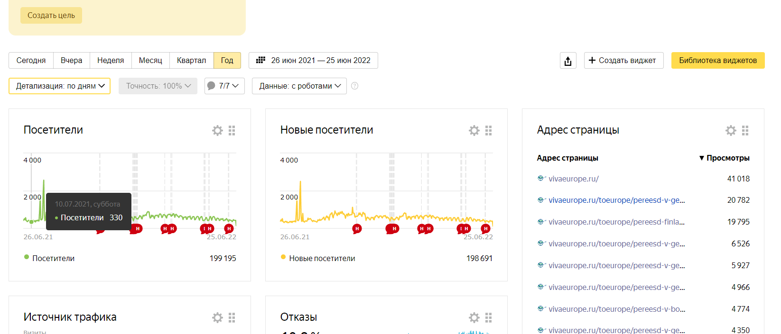Open the 7/7 annotations dropdown
This screenshot has height=334, width=781.
click(224, 86)
